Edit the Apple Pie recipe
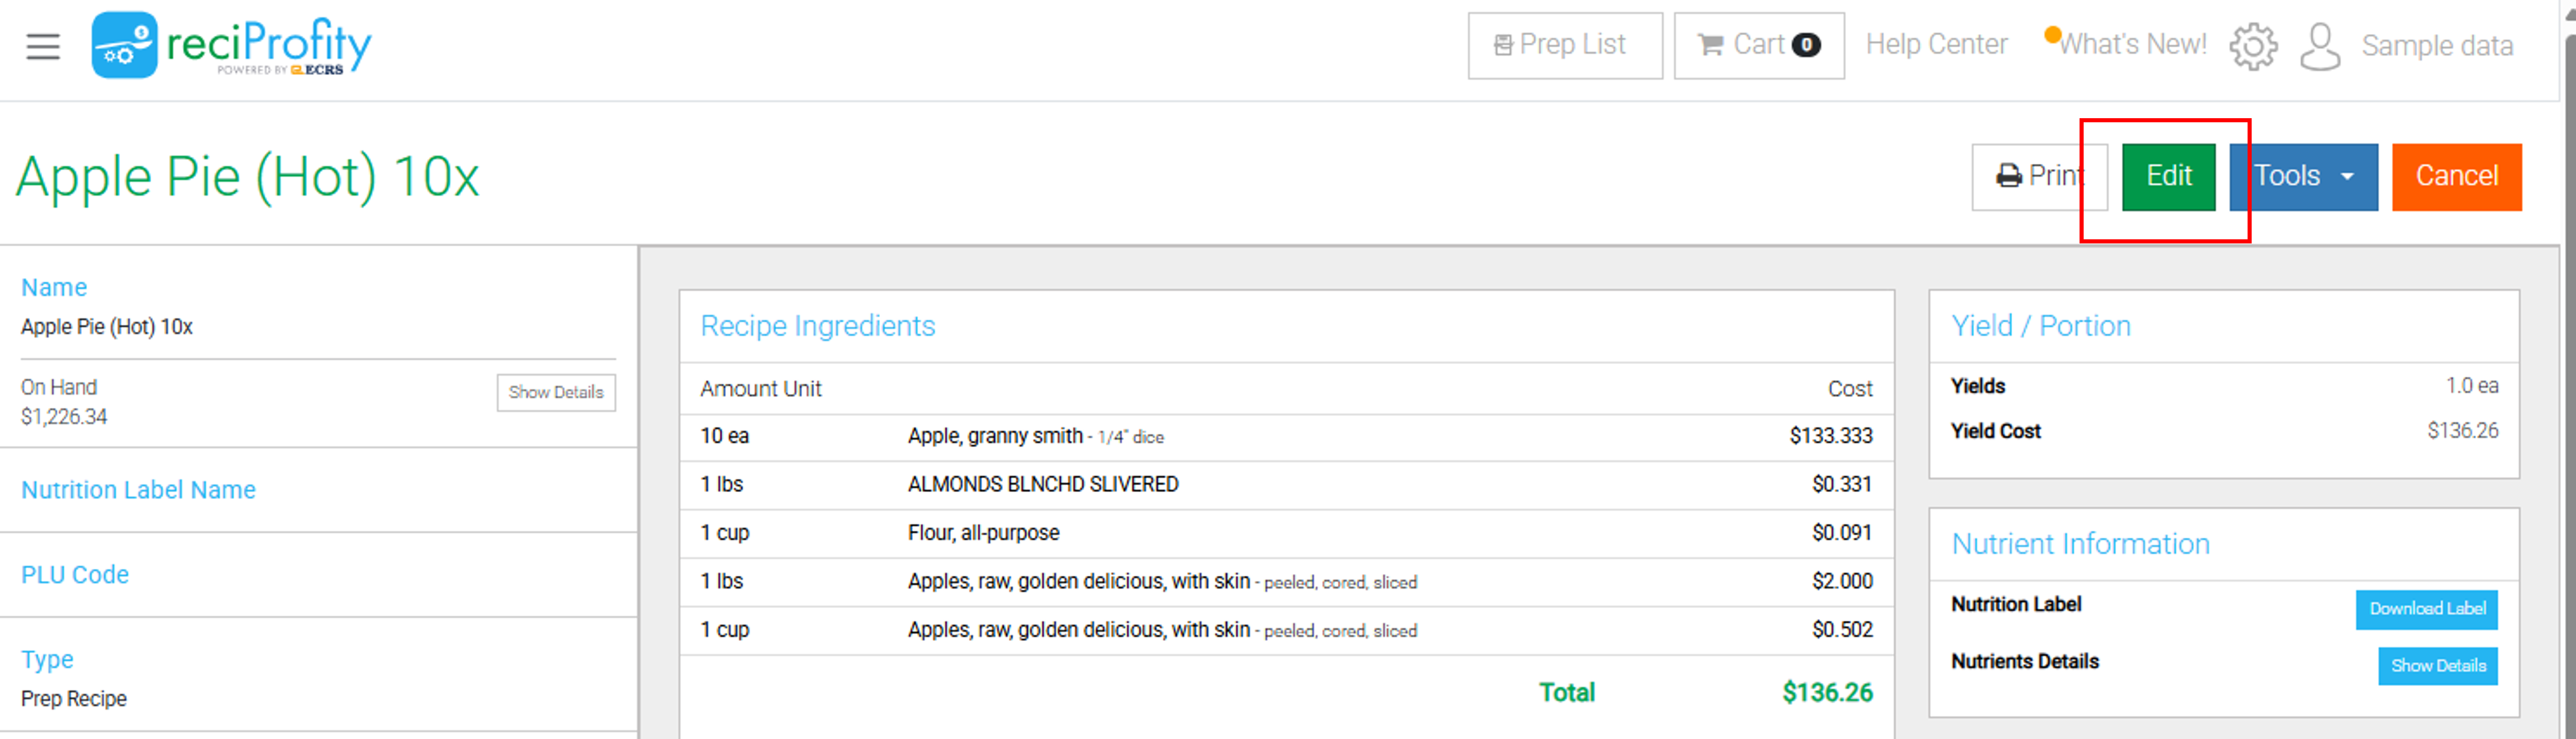Screen dimensions: 2576x739 coord(2168,176)
